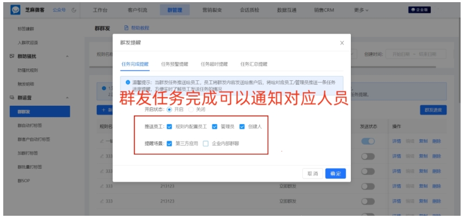Click the 企业版 badge
The width and height of the screenshot is (466, 219).
(x=420, y=10)
